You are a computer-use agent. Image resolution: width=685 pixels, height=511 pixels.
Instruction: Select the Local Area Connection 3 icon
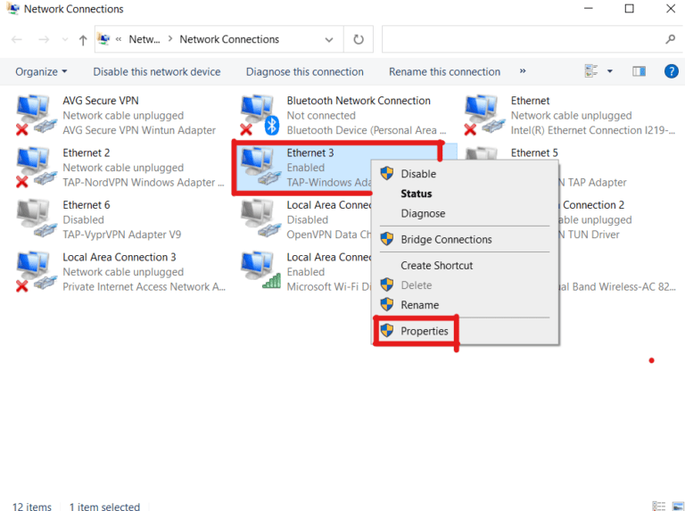point(37,271)
